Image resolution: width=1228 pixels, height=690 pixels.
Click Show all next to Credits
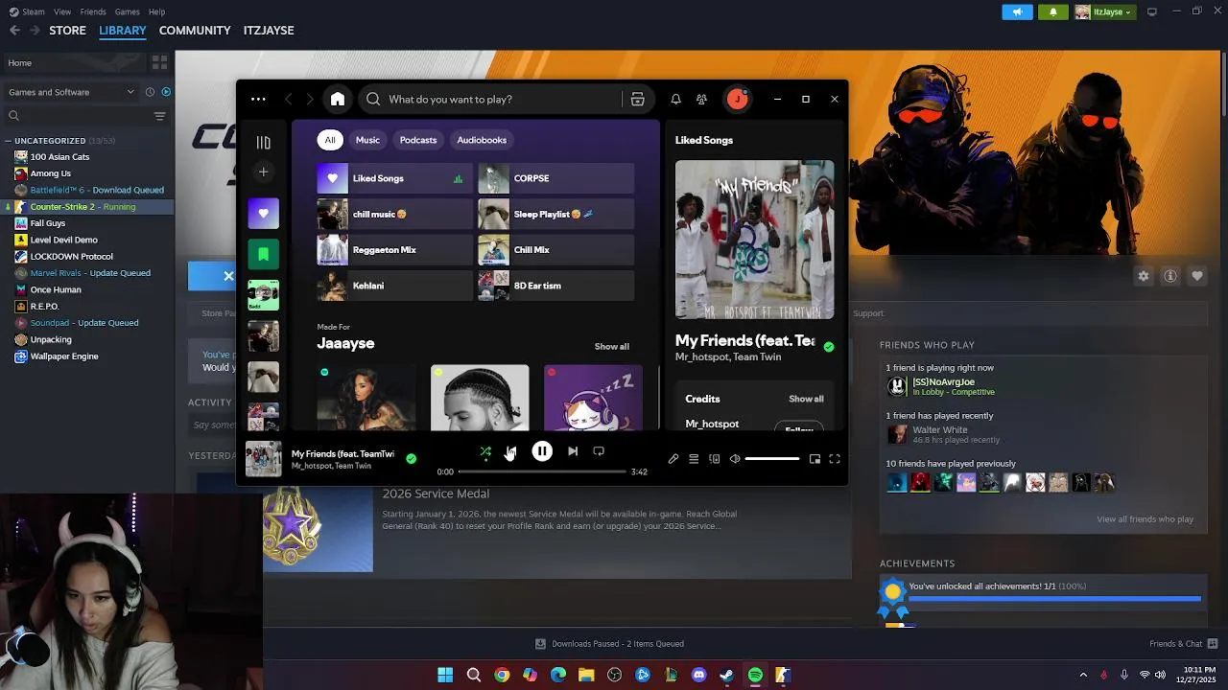click(806, 399)
